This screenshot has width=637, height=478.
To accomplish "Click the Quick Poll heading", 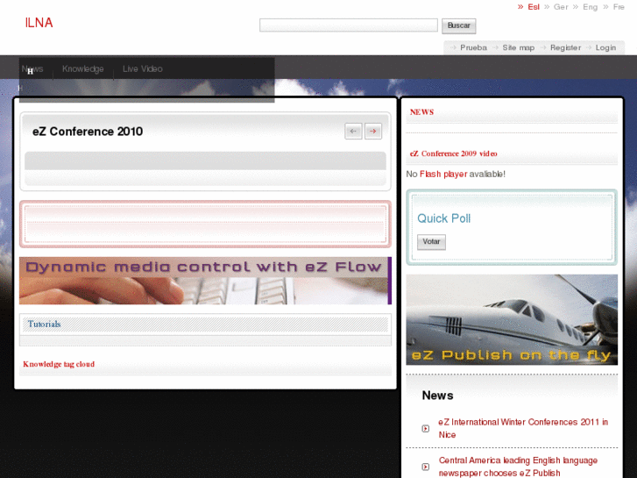I will pyautogui.click(x=443, y=218).
